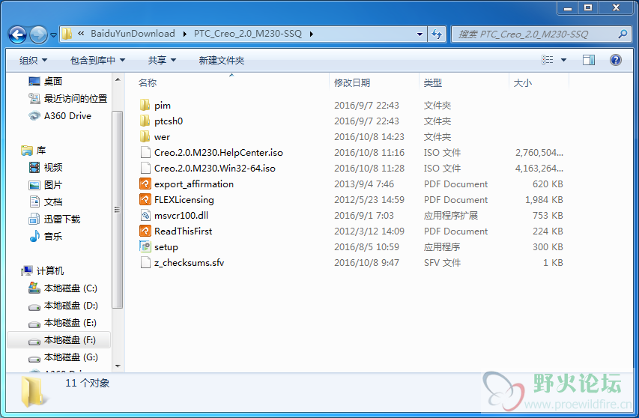Click navigation pane scrollbar up arrow
This screenshot has width=639, height=418.
coord(118,79)
